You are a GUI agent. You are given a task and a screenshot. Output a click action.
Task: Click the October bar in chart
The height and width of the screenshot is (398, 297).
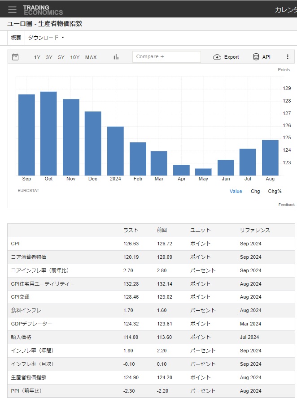pyautogui.click(x=48, y=133)
